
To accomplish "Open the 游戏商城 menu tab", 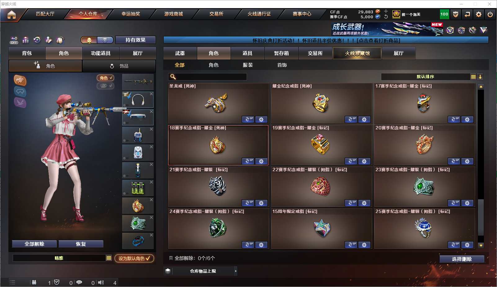I will (173, 14).
